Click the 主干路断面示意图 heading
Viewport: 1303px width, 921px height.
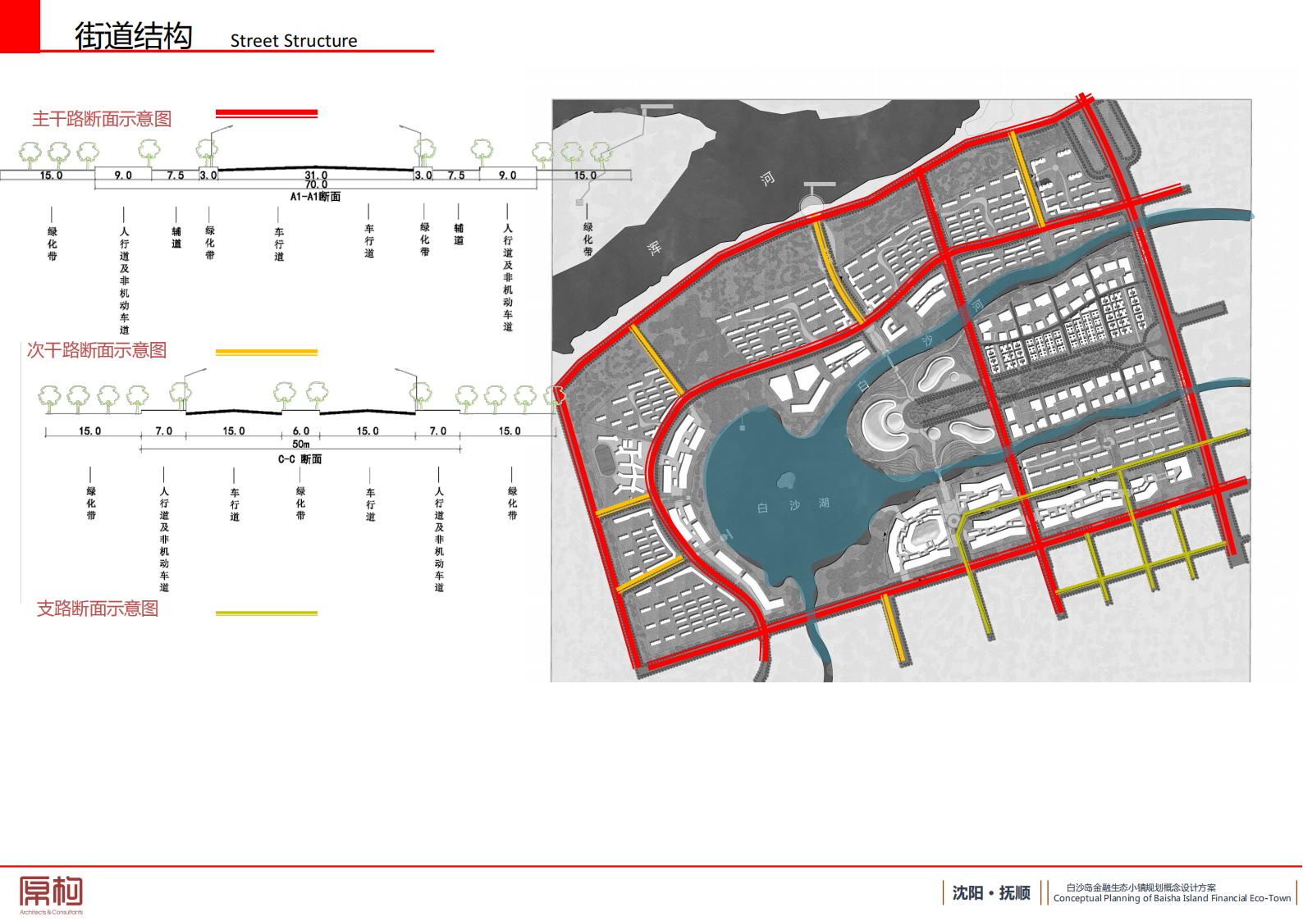click(102, 119)
